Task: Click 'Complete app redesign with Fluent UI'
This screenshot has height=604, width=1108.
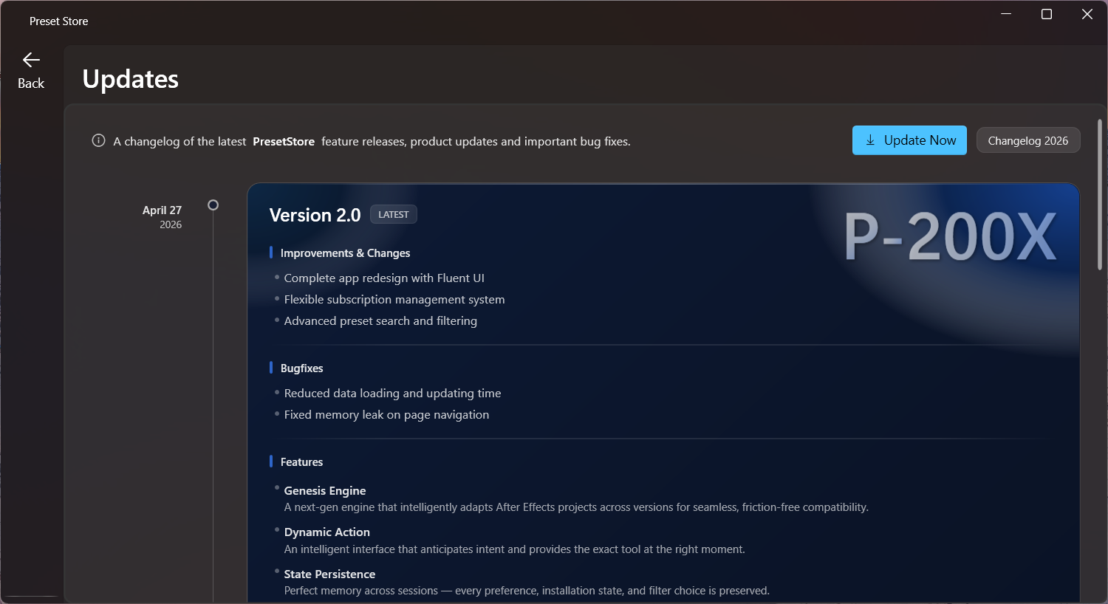Action: click(x=384, y=278)
